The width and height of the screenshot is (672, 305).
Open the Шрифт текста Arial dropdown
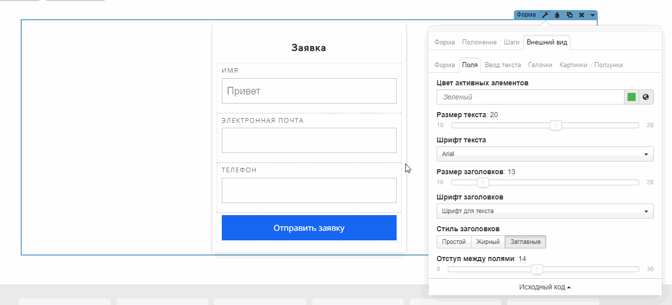pyautogui.click(x=545, y=154)
